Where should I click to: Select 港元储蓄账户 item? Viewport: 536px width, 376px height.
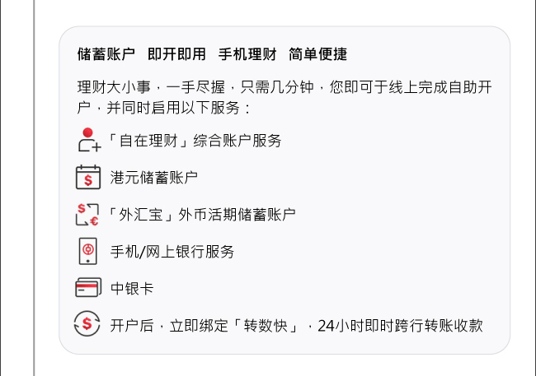[x=154, y=178]
